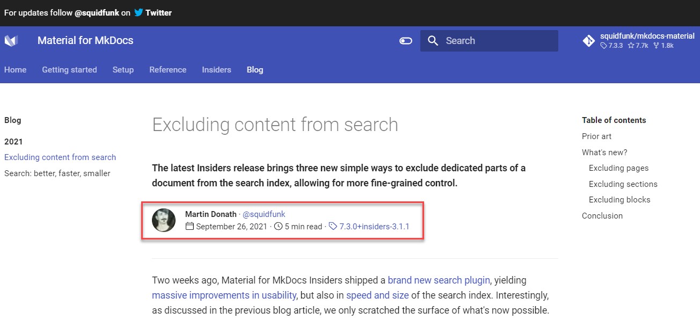
Task: Switch to the Setup tab
Action: (123, 70)
